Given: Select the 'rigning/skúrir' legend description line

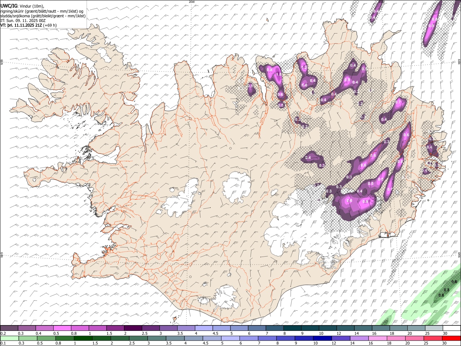Looking at the screenshot, I should point(42,11).
